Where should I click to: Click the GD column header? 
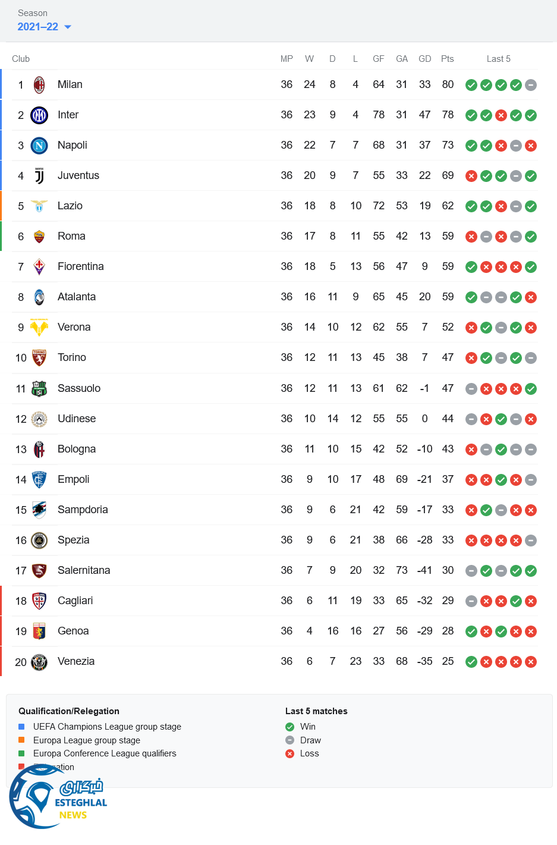coord(424,59)
